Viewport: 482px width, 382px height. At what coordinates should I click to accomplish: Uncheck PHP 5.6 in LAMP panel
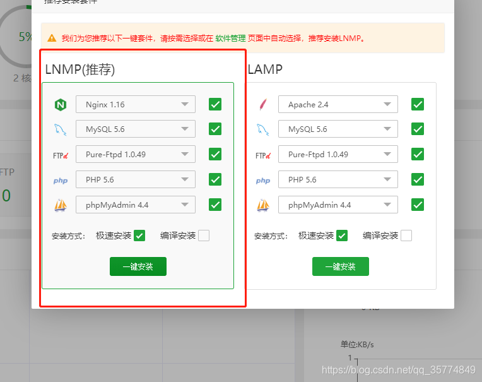(x=418, y=179)
